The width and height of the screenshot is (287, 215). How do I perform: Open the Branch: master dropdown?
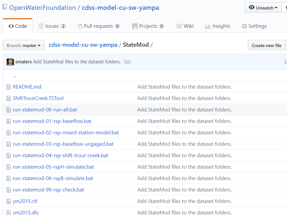tap(24, 45)
